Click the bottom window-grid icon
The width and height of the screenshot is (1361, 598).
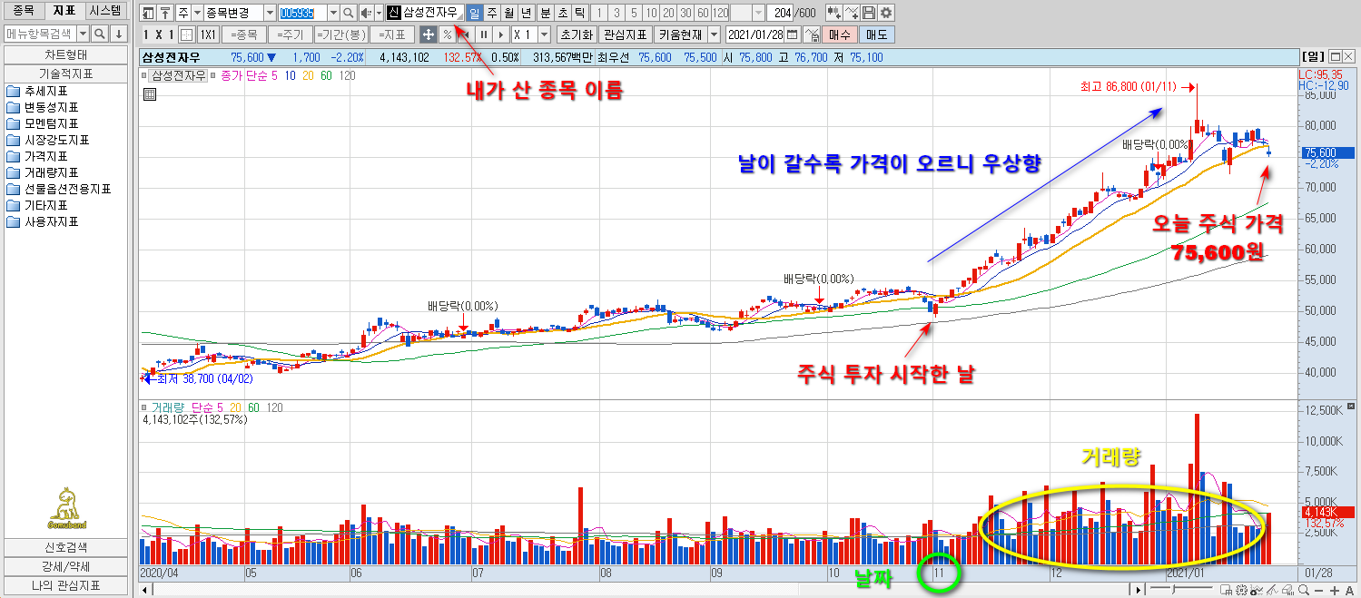point(1226,590)
